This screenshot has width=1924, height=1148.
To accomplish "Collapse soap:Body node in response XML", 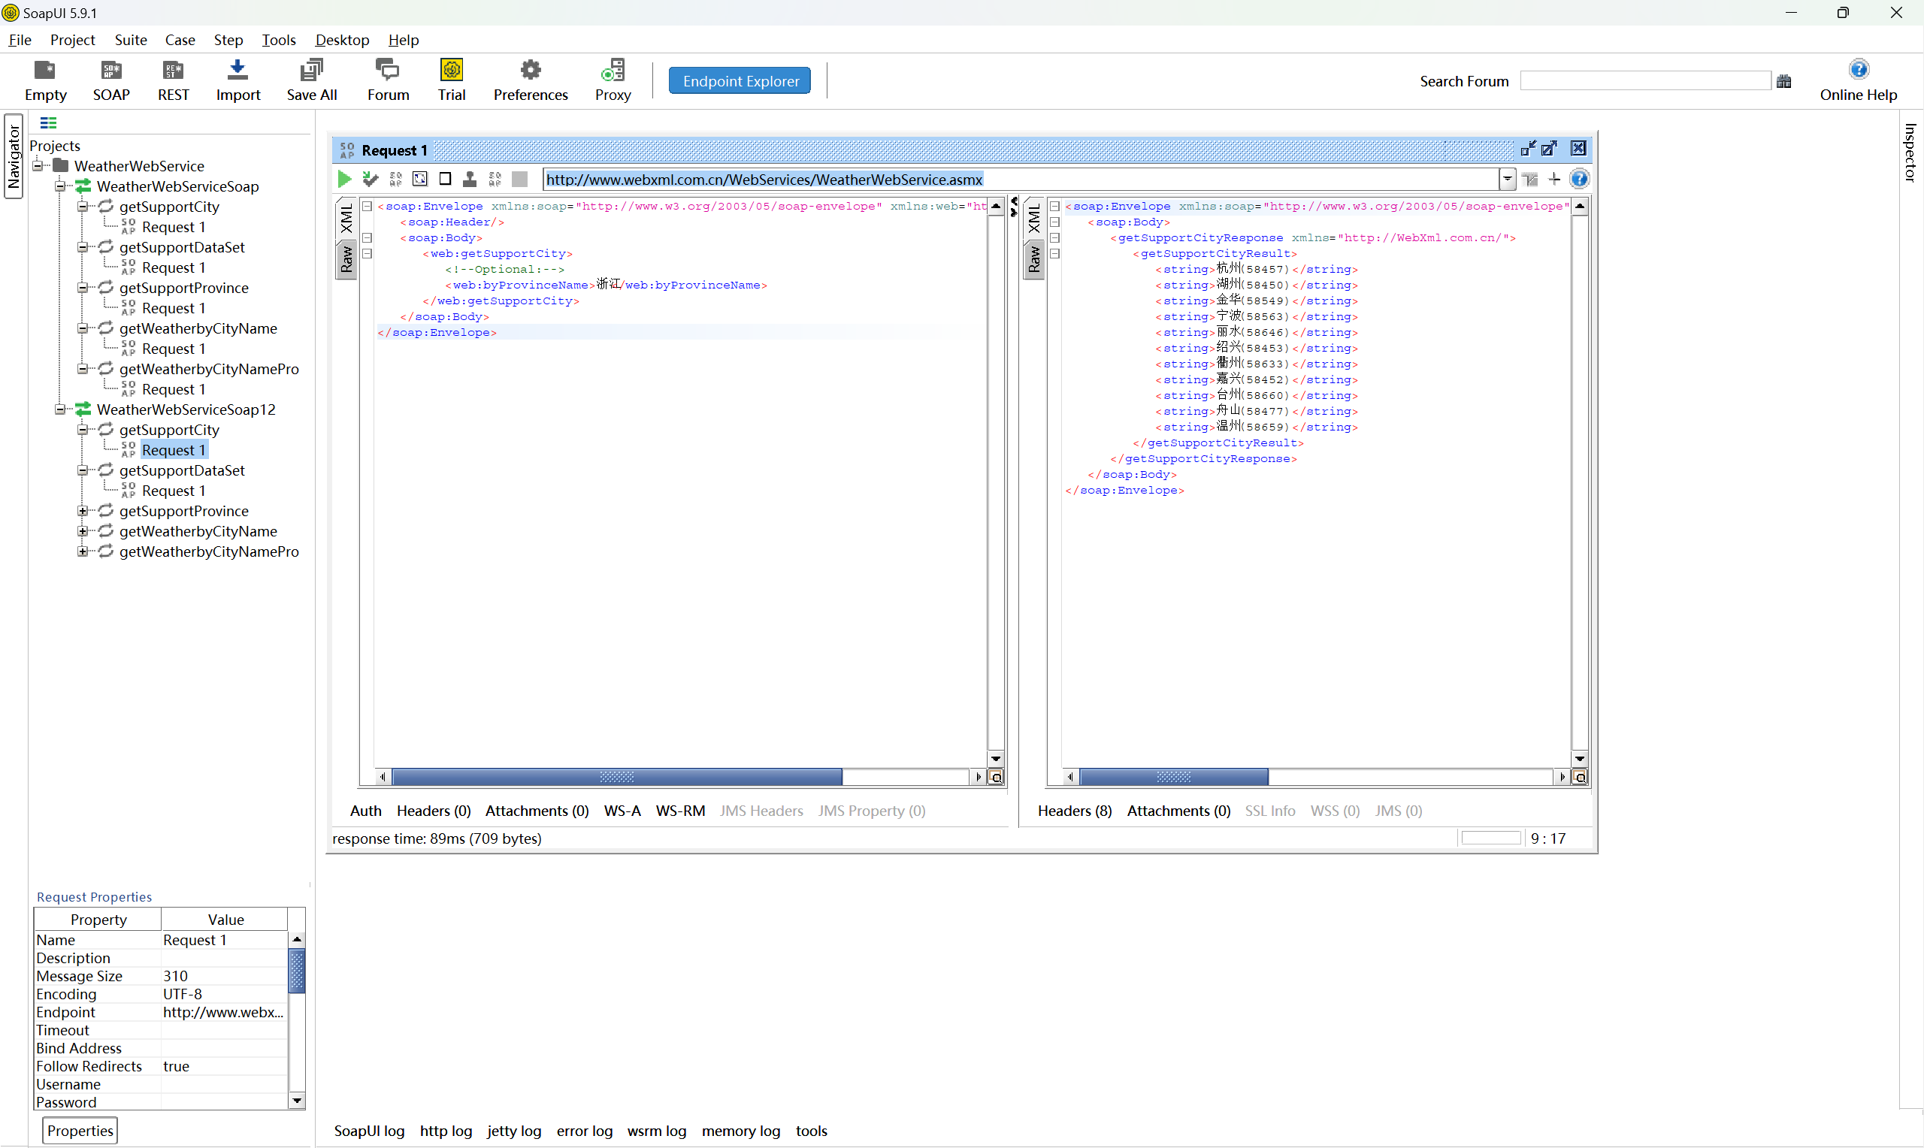I will coord(1054,222).
